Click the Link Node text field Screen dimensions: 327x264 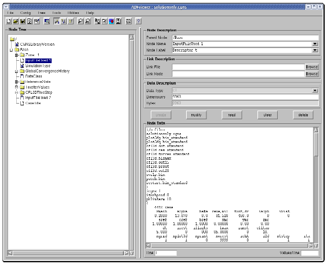pyautogui.click(x=238, y=74)
